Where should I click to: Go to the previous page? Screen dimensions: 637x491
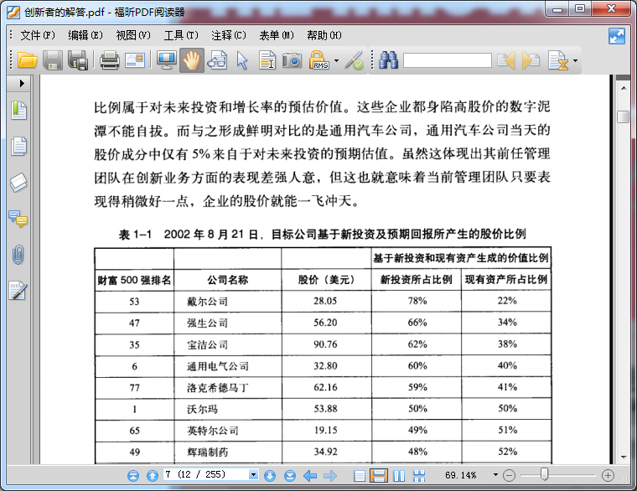pyautogui.click(x=153, y=475)
